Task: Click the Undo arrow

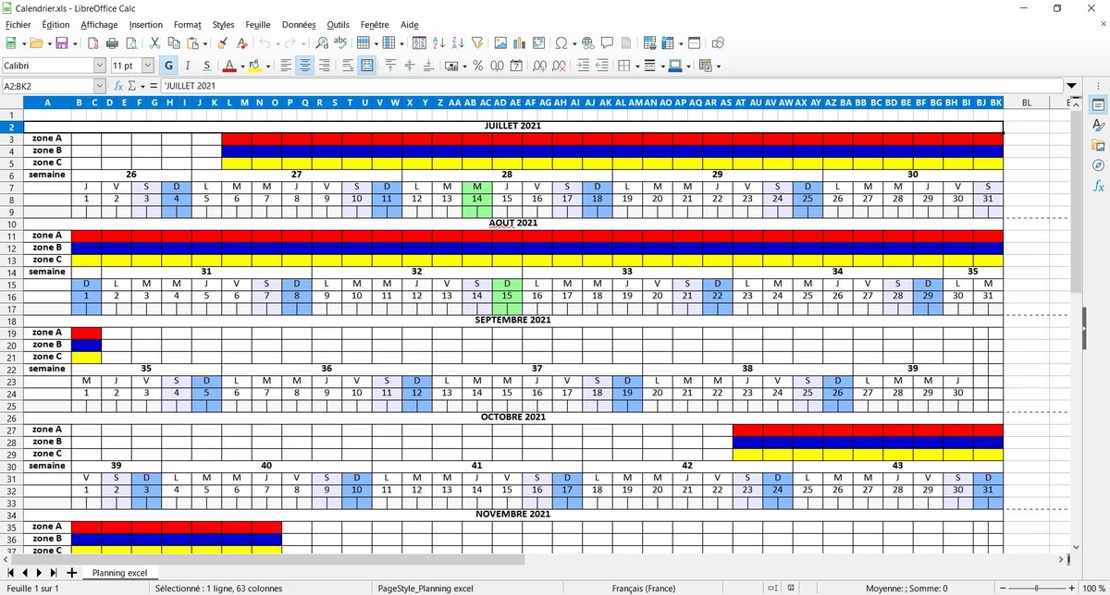Action: click(x=265, y=42)
